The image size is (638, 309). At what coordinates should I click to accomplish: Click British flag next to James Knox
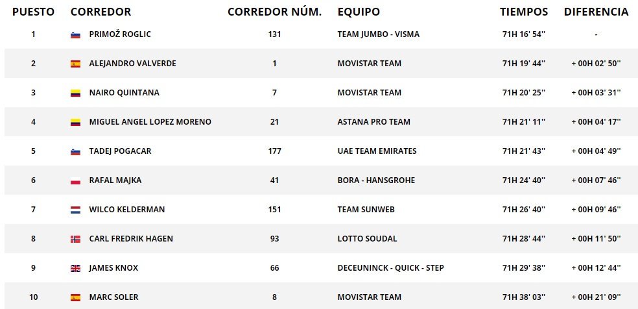(75, 268)
